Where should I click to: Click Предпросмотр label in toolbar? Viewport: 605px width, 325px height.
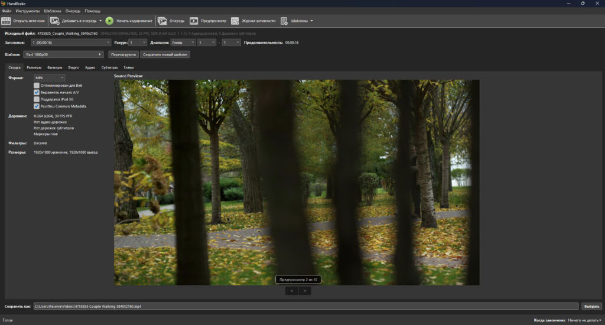[213, 21]
